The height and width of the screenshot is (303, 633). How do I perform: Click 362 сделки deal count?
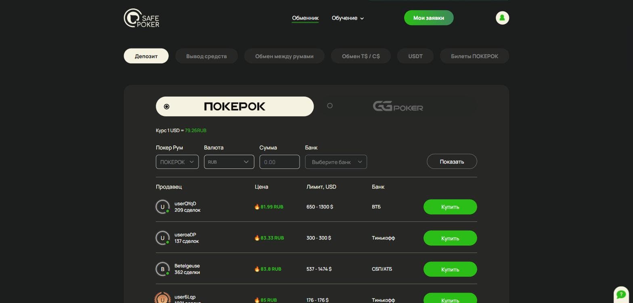pyautogui.click(x=187, y=272)
